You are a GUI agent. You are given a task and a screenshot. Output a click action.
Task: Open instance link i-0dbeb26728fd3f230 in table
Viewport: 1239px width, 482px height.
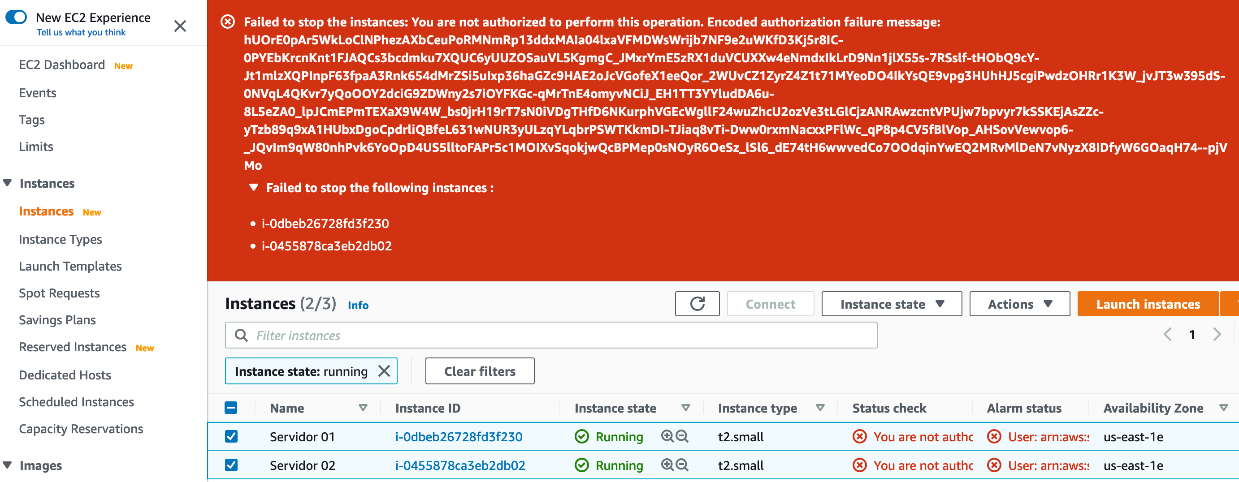point(459,437)
